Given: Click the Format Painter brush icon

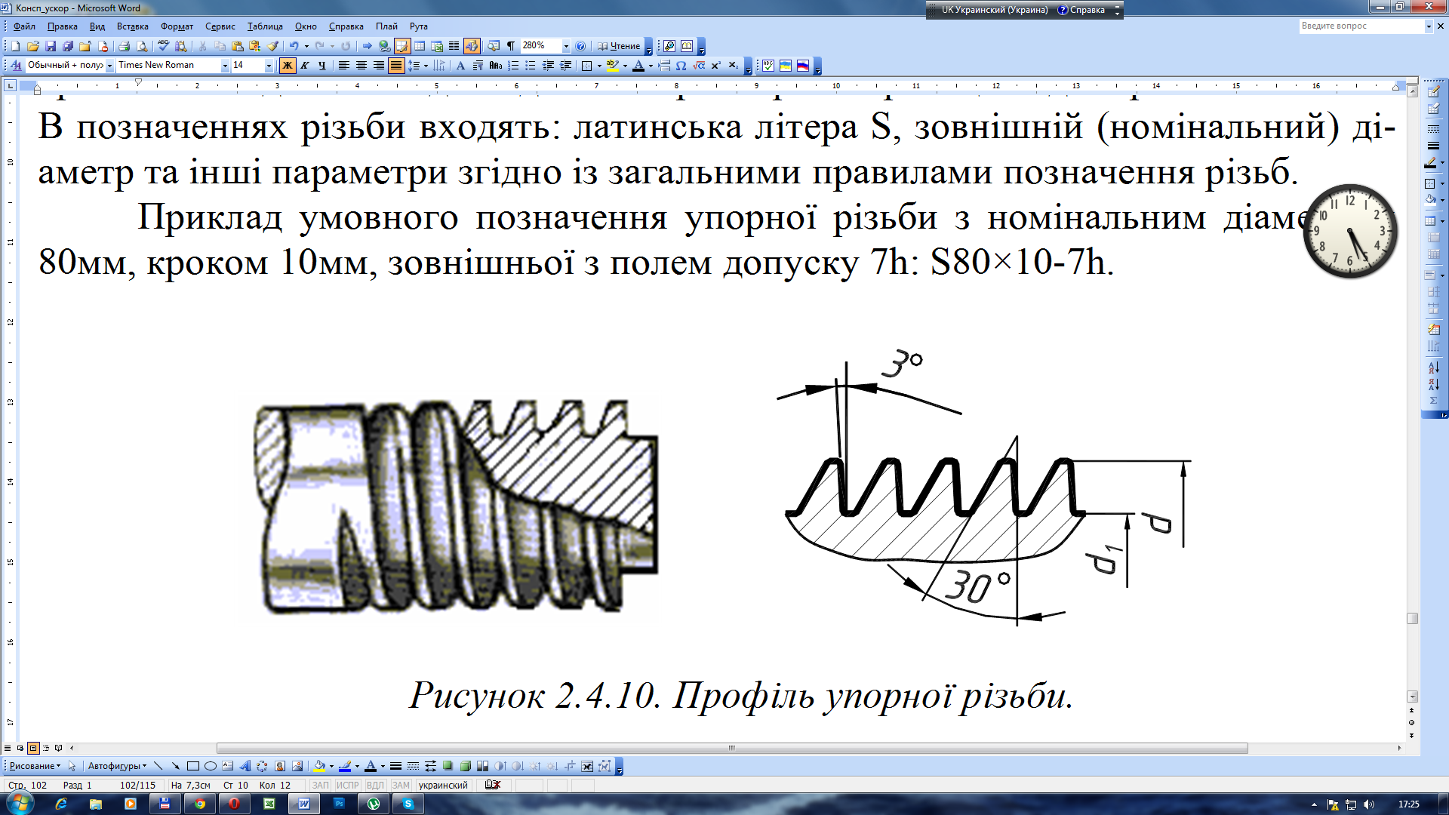Looking at the screenshot, I should [273, 46].
